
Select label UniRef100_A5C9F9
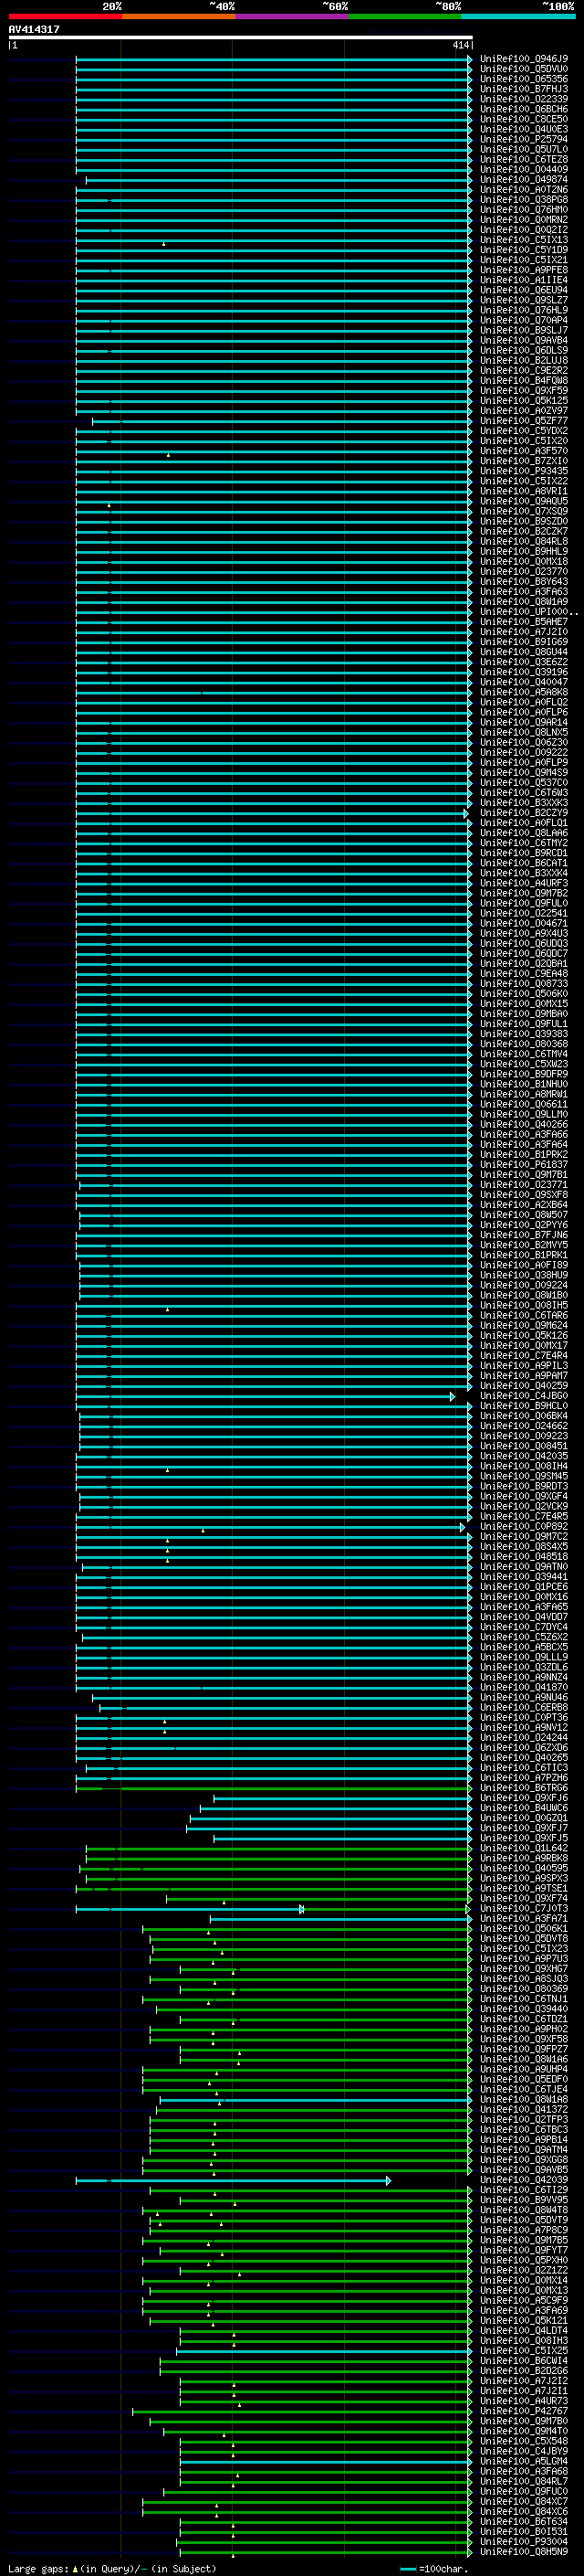(x=523, y=2300)
